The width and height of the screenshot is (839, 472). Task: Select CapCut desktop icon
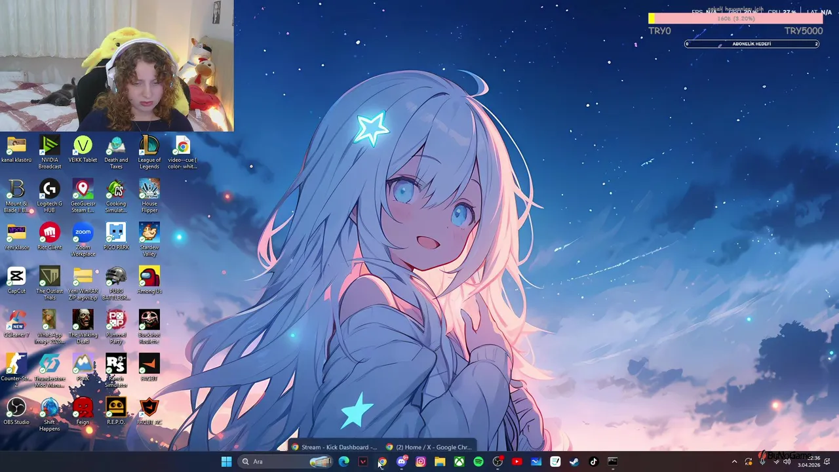pos(16,281)
